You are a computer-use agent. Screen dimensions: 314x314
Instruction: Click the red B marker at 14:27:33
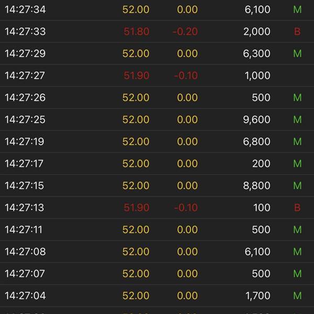point(297,31)
